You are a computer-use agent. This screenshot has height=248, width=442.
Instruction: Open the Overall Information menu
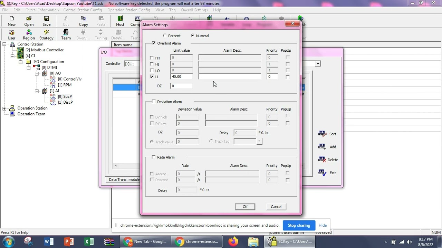pyautogui.click(x=42, y=10)
